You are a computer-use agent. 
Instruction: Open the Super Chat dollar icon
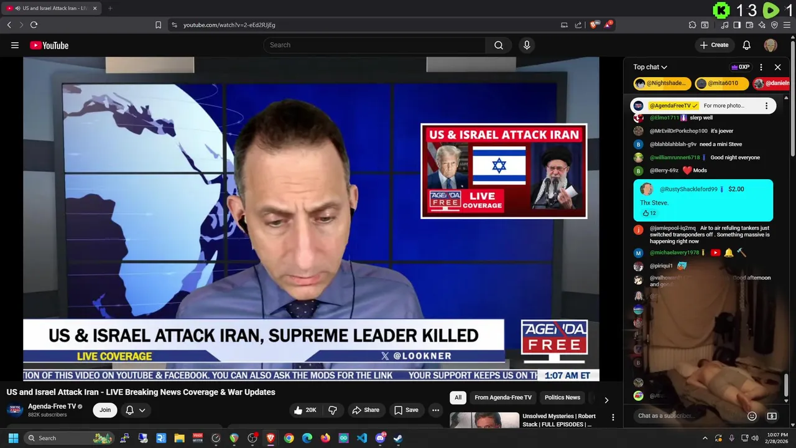pyautogui.click(x=772, y=416)
